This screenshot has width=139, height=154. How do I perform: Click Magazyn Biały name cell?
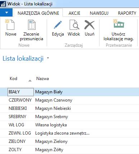49,92
